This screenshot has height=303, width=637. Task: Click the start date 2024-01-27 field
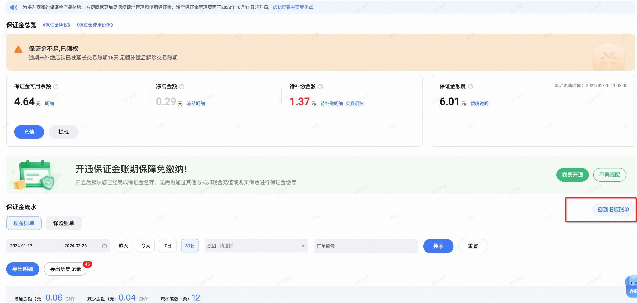tap(21, 246)
